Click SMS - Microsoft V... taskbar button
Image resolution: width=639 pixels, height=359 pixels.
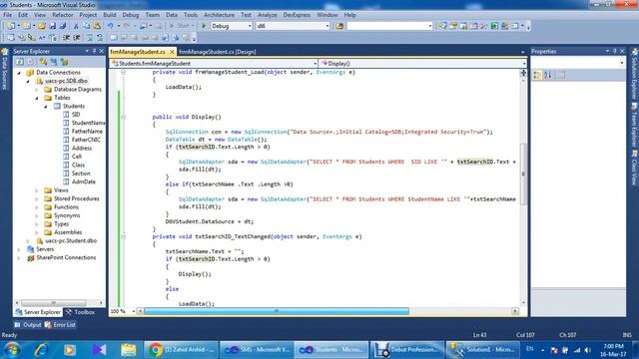tap(257, 350)
